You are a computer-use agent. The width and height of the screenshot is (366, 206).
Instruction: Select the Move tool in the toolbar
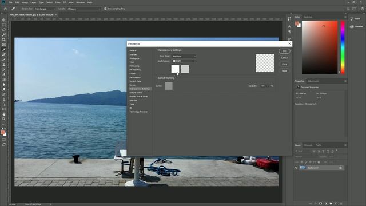pos(4,20)
